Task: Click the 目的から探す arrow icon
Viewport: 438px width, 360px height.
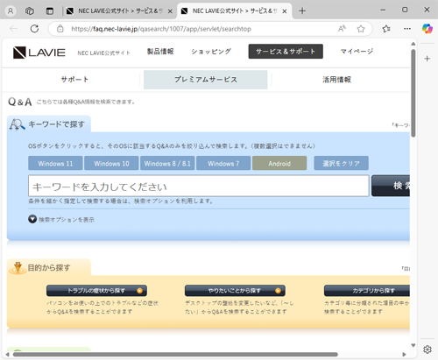Action: (18, 268)
